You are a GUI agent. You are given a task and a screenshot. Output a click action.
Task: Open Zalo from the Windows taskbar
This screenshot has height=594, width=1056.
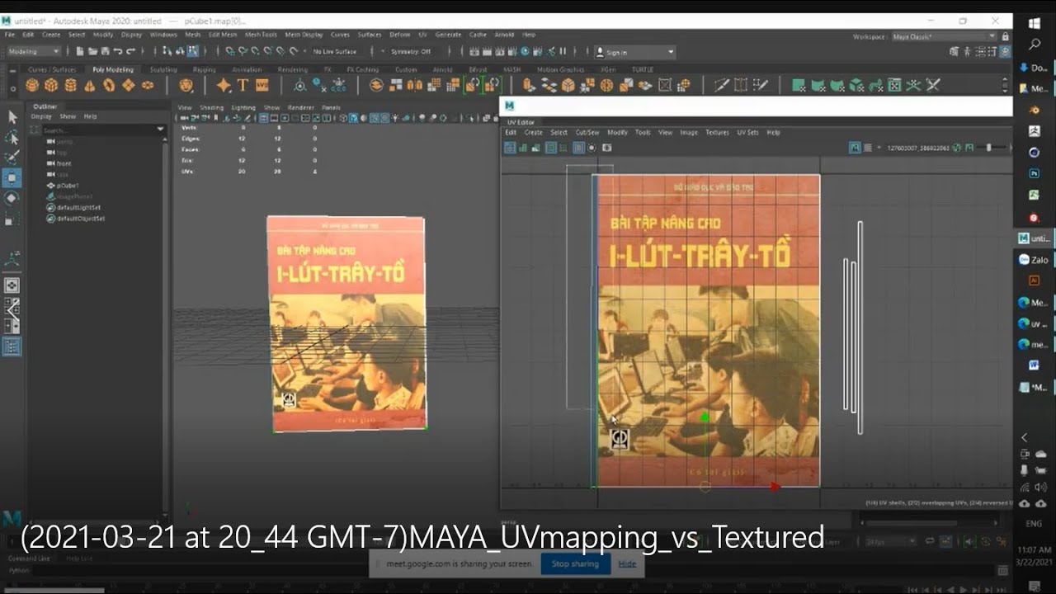coord(1034,260)
